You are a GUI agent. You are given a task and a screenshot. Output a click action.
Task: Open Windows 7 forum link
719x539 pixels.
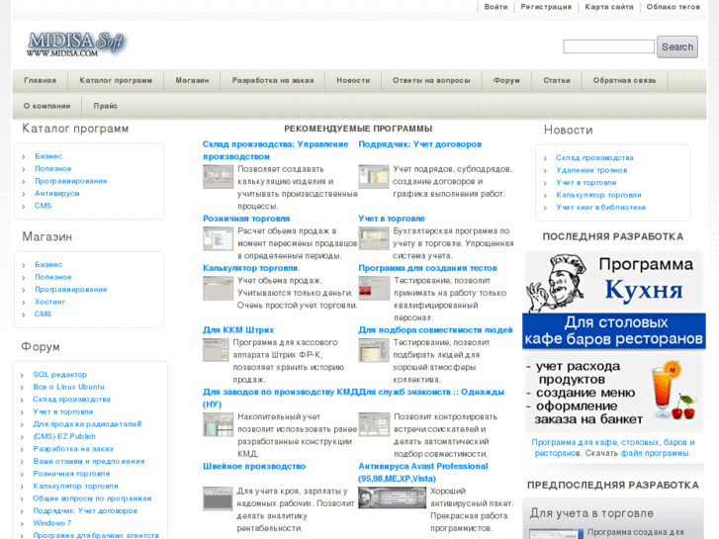51,523
